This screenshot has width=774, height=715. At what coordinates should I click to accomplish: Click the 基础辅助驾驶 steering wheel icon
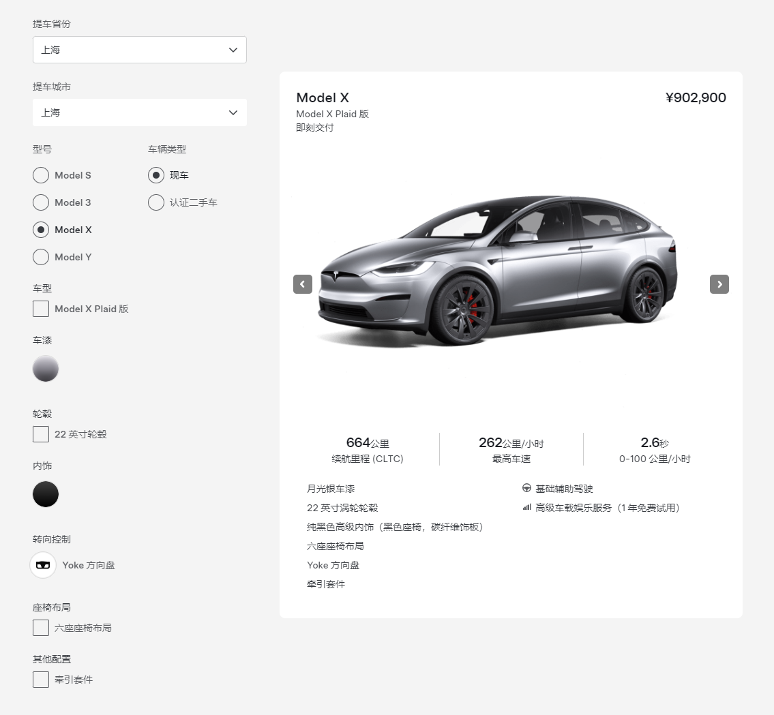click(x=526, y=488)
